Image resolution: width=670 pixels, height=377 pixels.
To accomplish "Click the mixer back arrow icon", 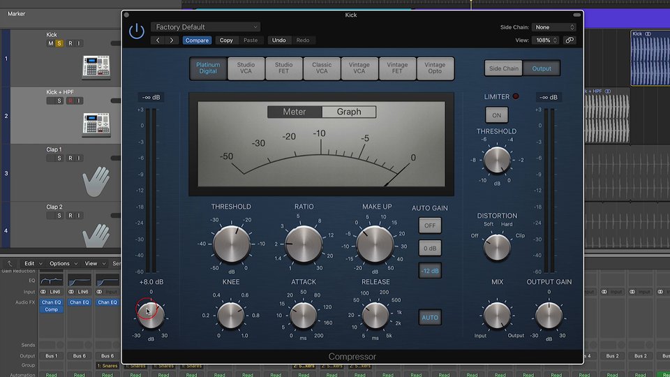I will pyautogui.click(x=9, y=263).
